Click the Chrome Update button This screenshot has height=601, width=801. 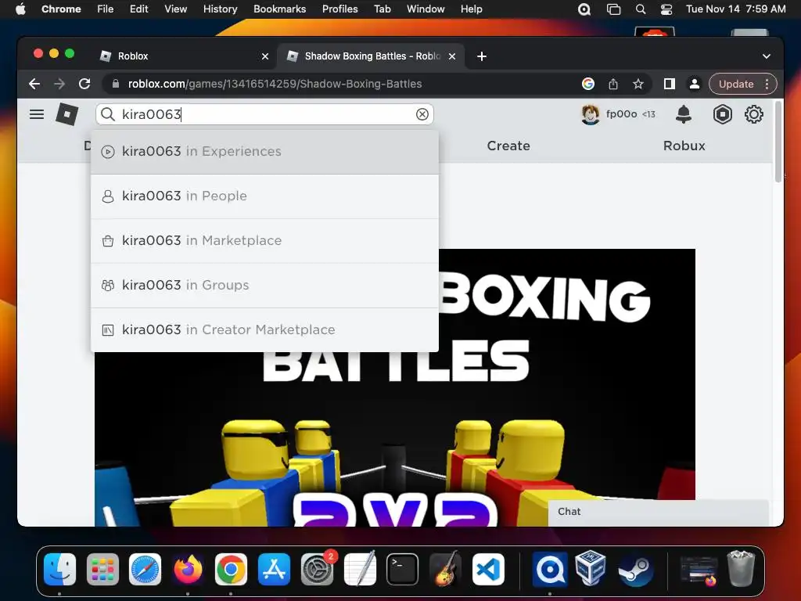coord(736,84)
